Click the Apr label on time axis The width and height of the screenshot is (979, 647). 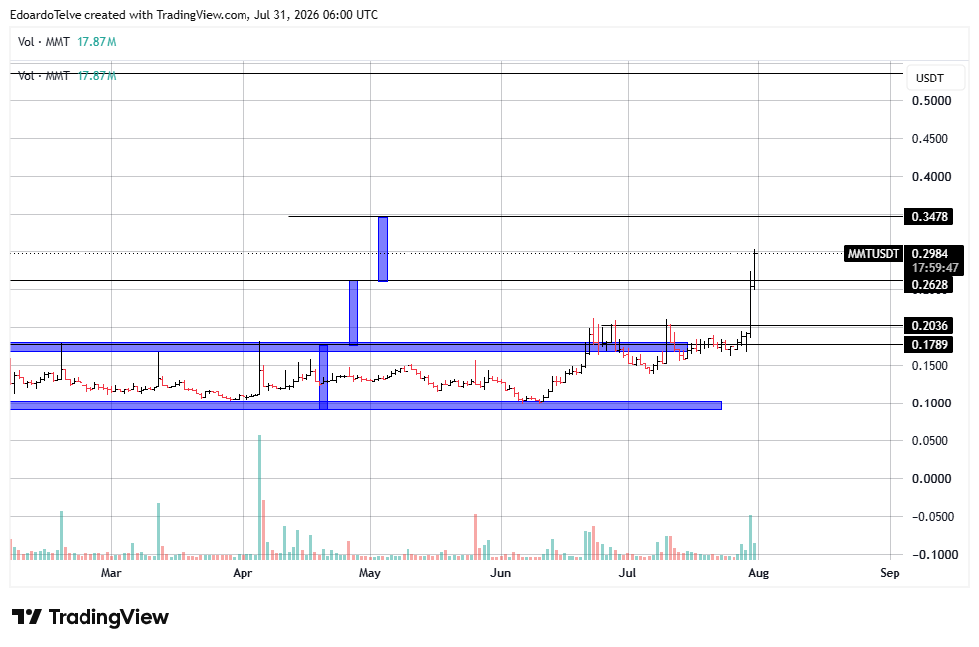point(243,573)
